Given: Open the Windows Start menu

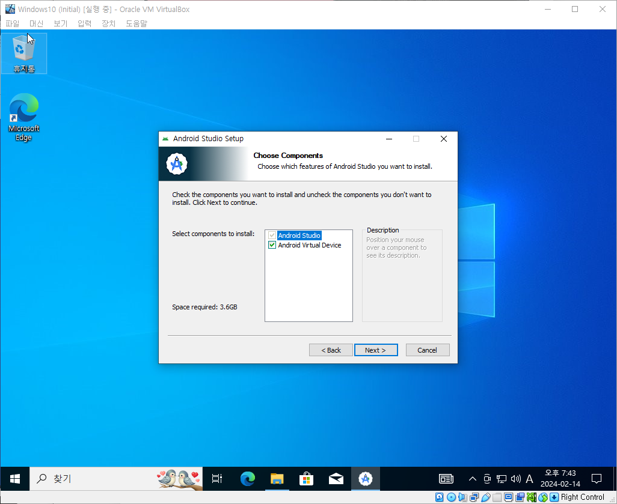Looking at the screenshot, I should click(x=14, y=478).
